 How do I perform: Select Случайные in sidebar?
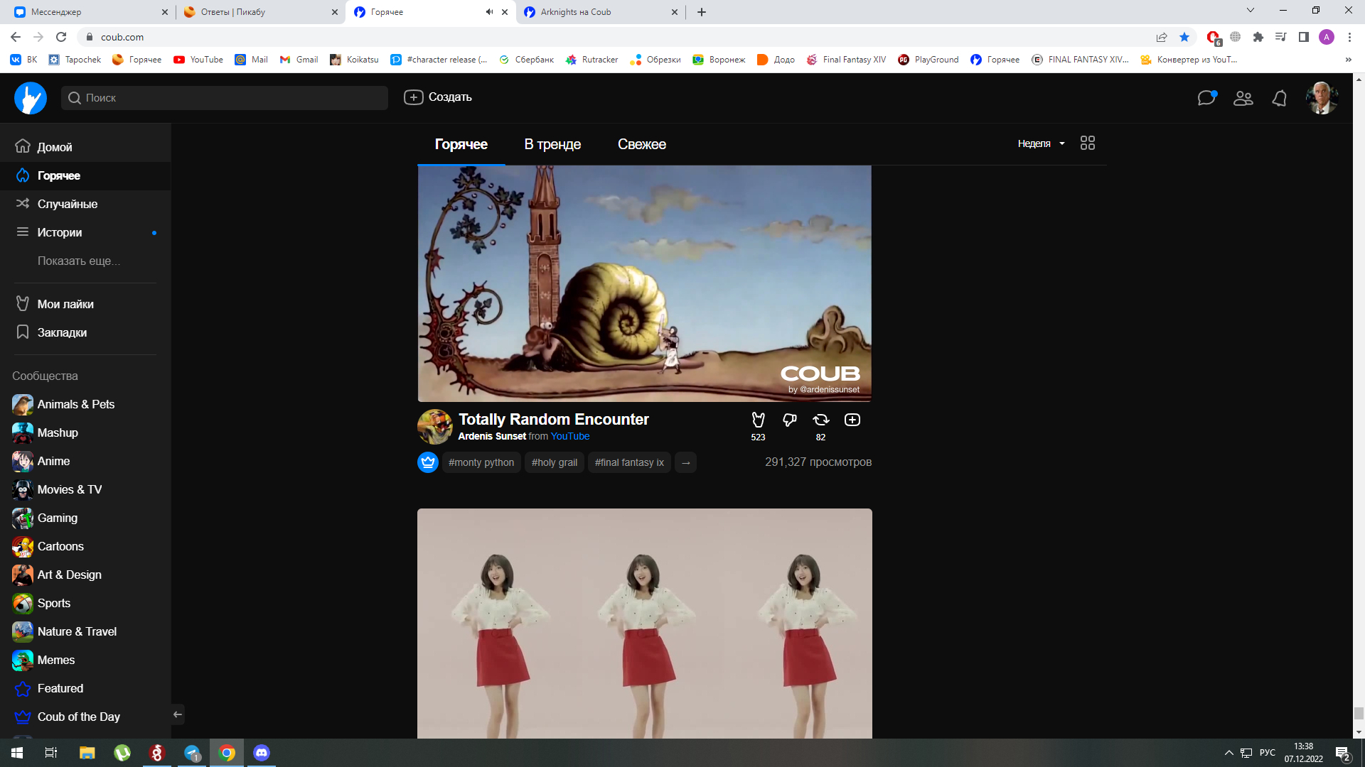[x=85, y=204]
